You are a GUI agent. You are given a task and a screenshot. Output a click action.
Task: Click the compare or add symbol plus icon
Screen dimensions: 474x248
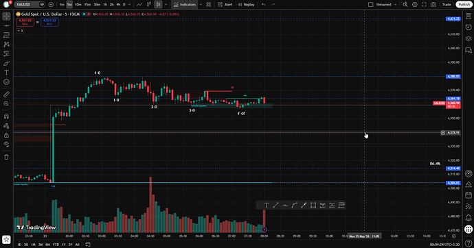point(51,5)
